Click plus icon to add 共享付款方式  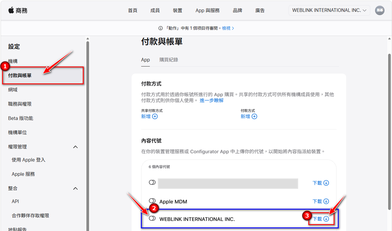155,116
